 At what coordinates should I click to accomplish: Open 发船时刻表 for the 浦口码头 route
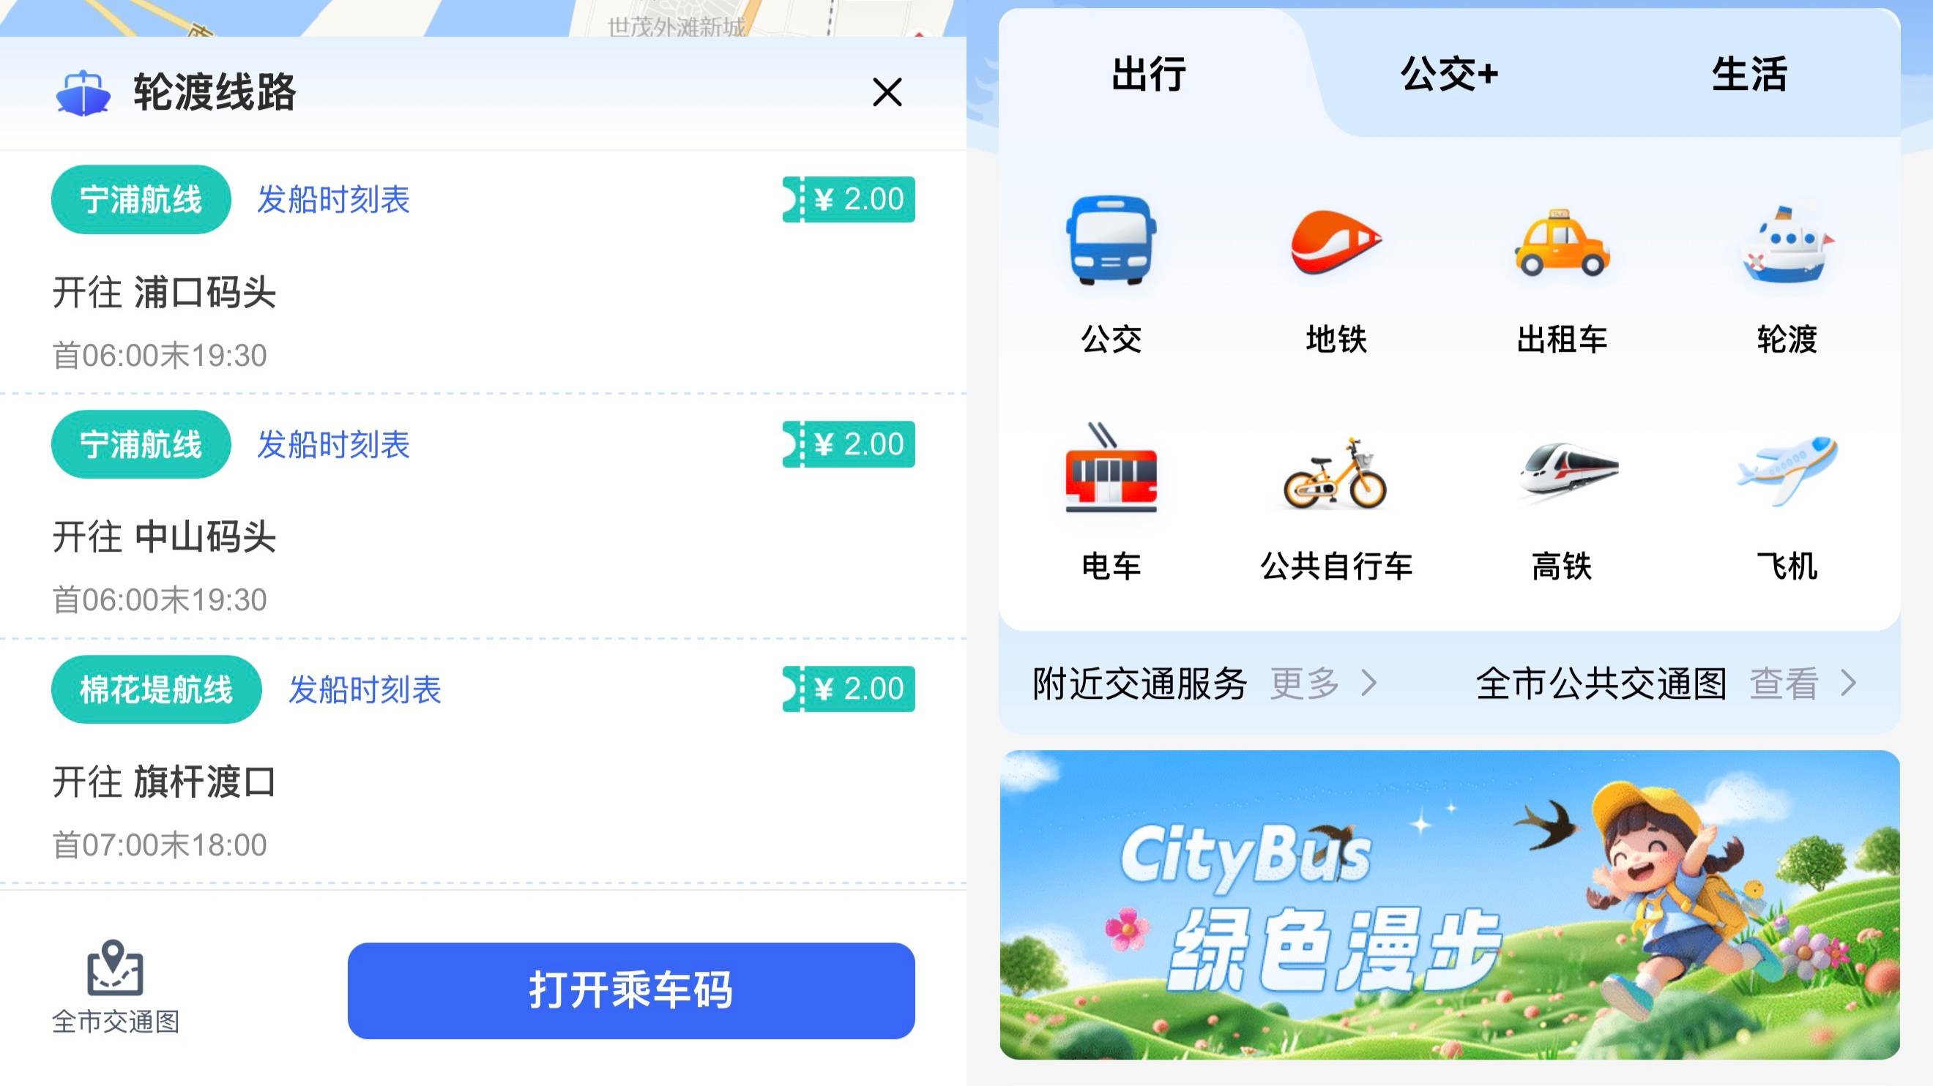point(333,200)
